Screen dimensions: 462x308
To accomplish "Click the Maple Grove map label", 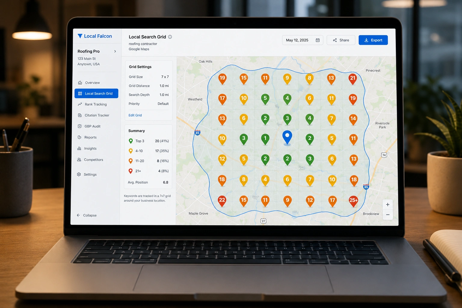I will coord(198,214).
